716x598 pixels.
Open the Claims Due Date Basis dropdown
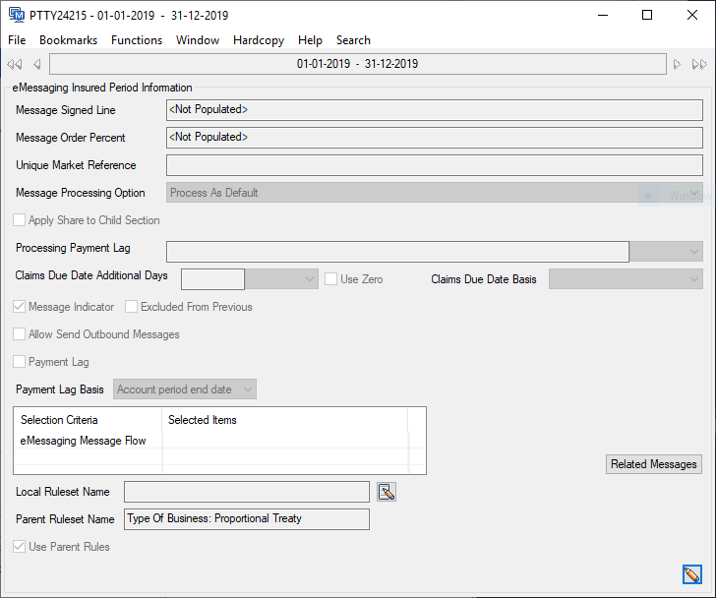click(x=692, y=279)
